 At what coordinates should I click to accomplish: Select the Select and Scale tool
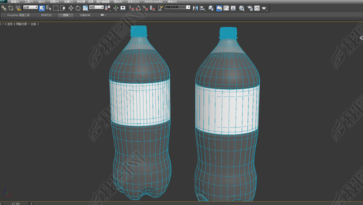tap(85, 8)
